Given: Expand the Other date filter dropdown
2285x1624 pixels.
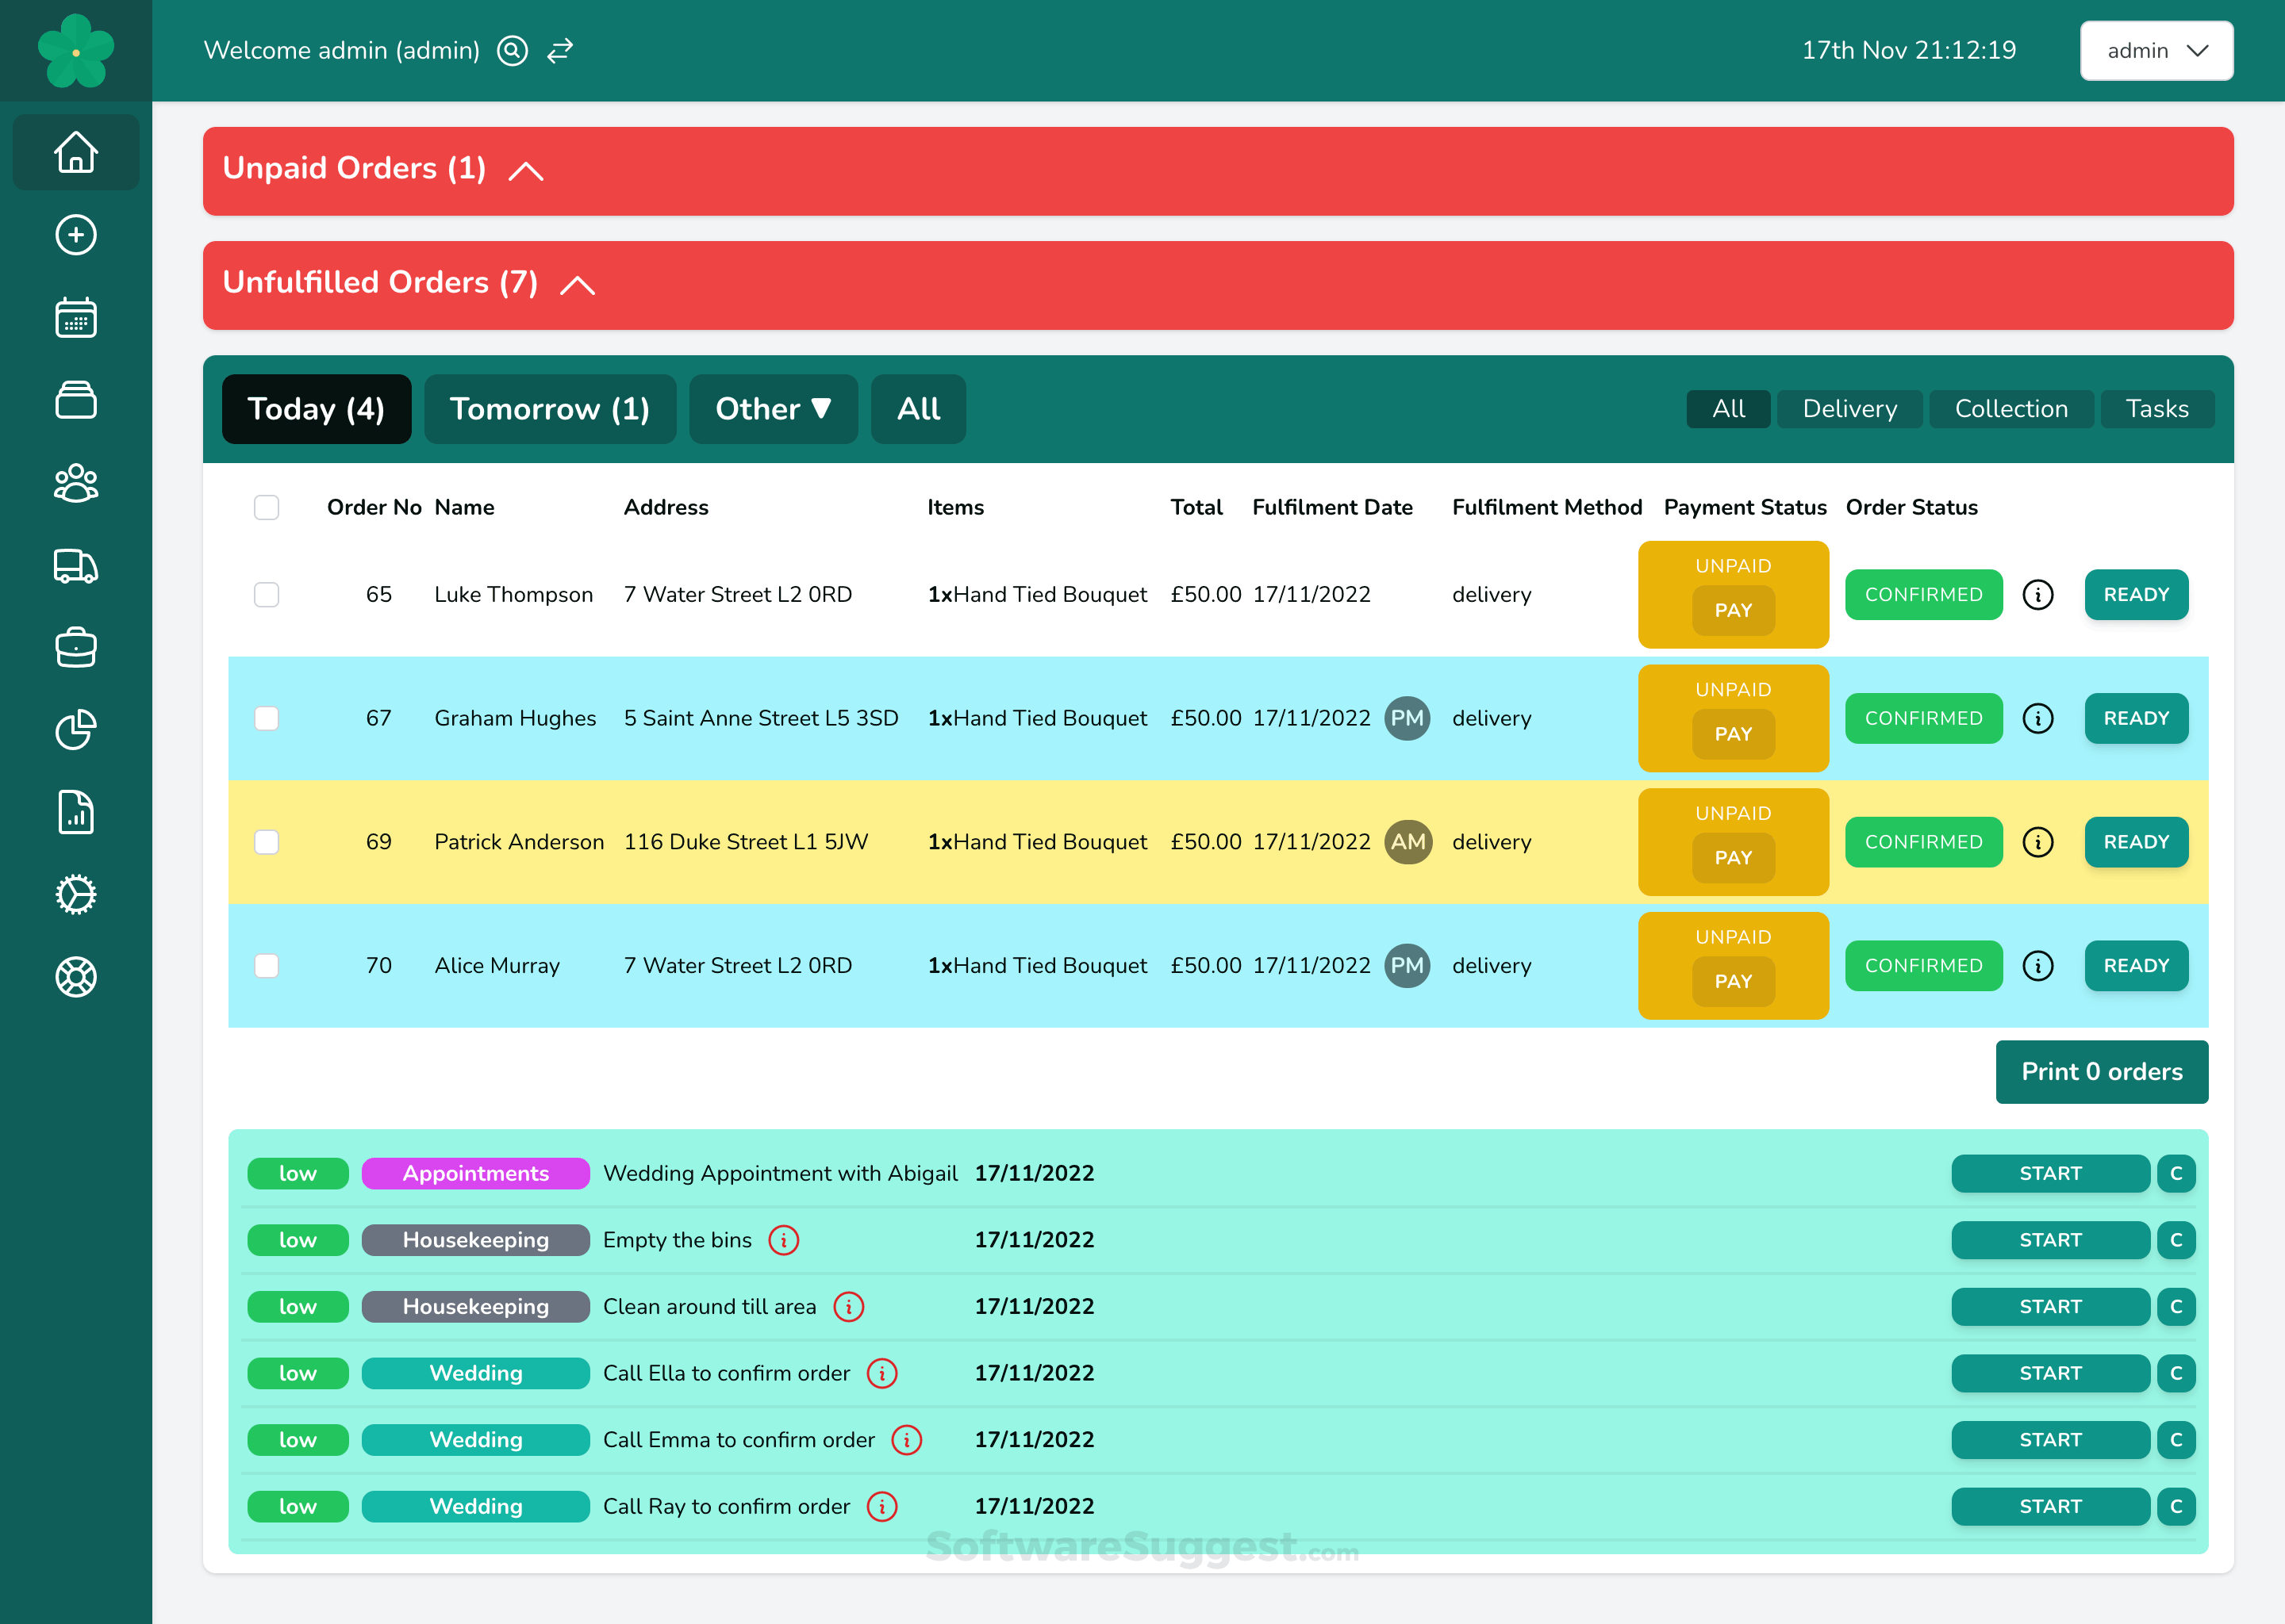Looking at the screenshot, I should pyautogui.click(x=772, y=409).
